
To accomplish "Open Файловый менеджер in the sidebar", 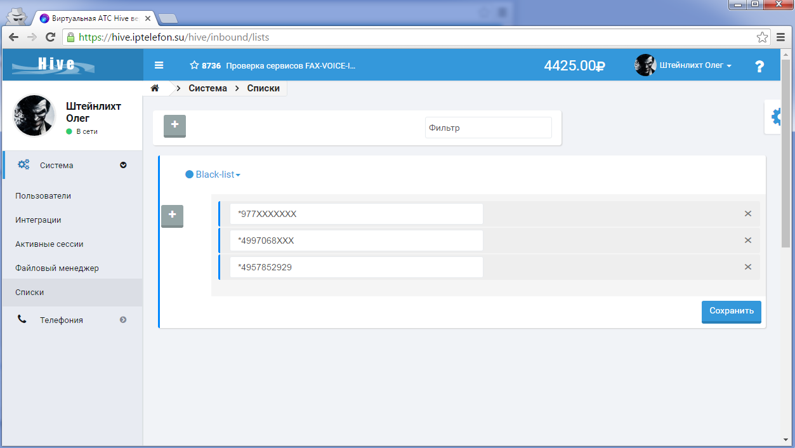I will point(57,268).
